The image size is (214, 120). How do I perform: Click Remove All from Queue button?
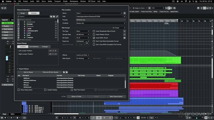[x=50, y=72]
